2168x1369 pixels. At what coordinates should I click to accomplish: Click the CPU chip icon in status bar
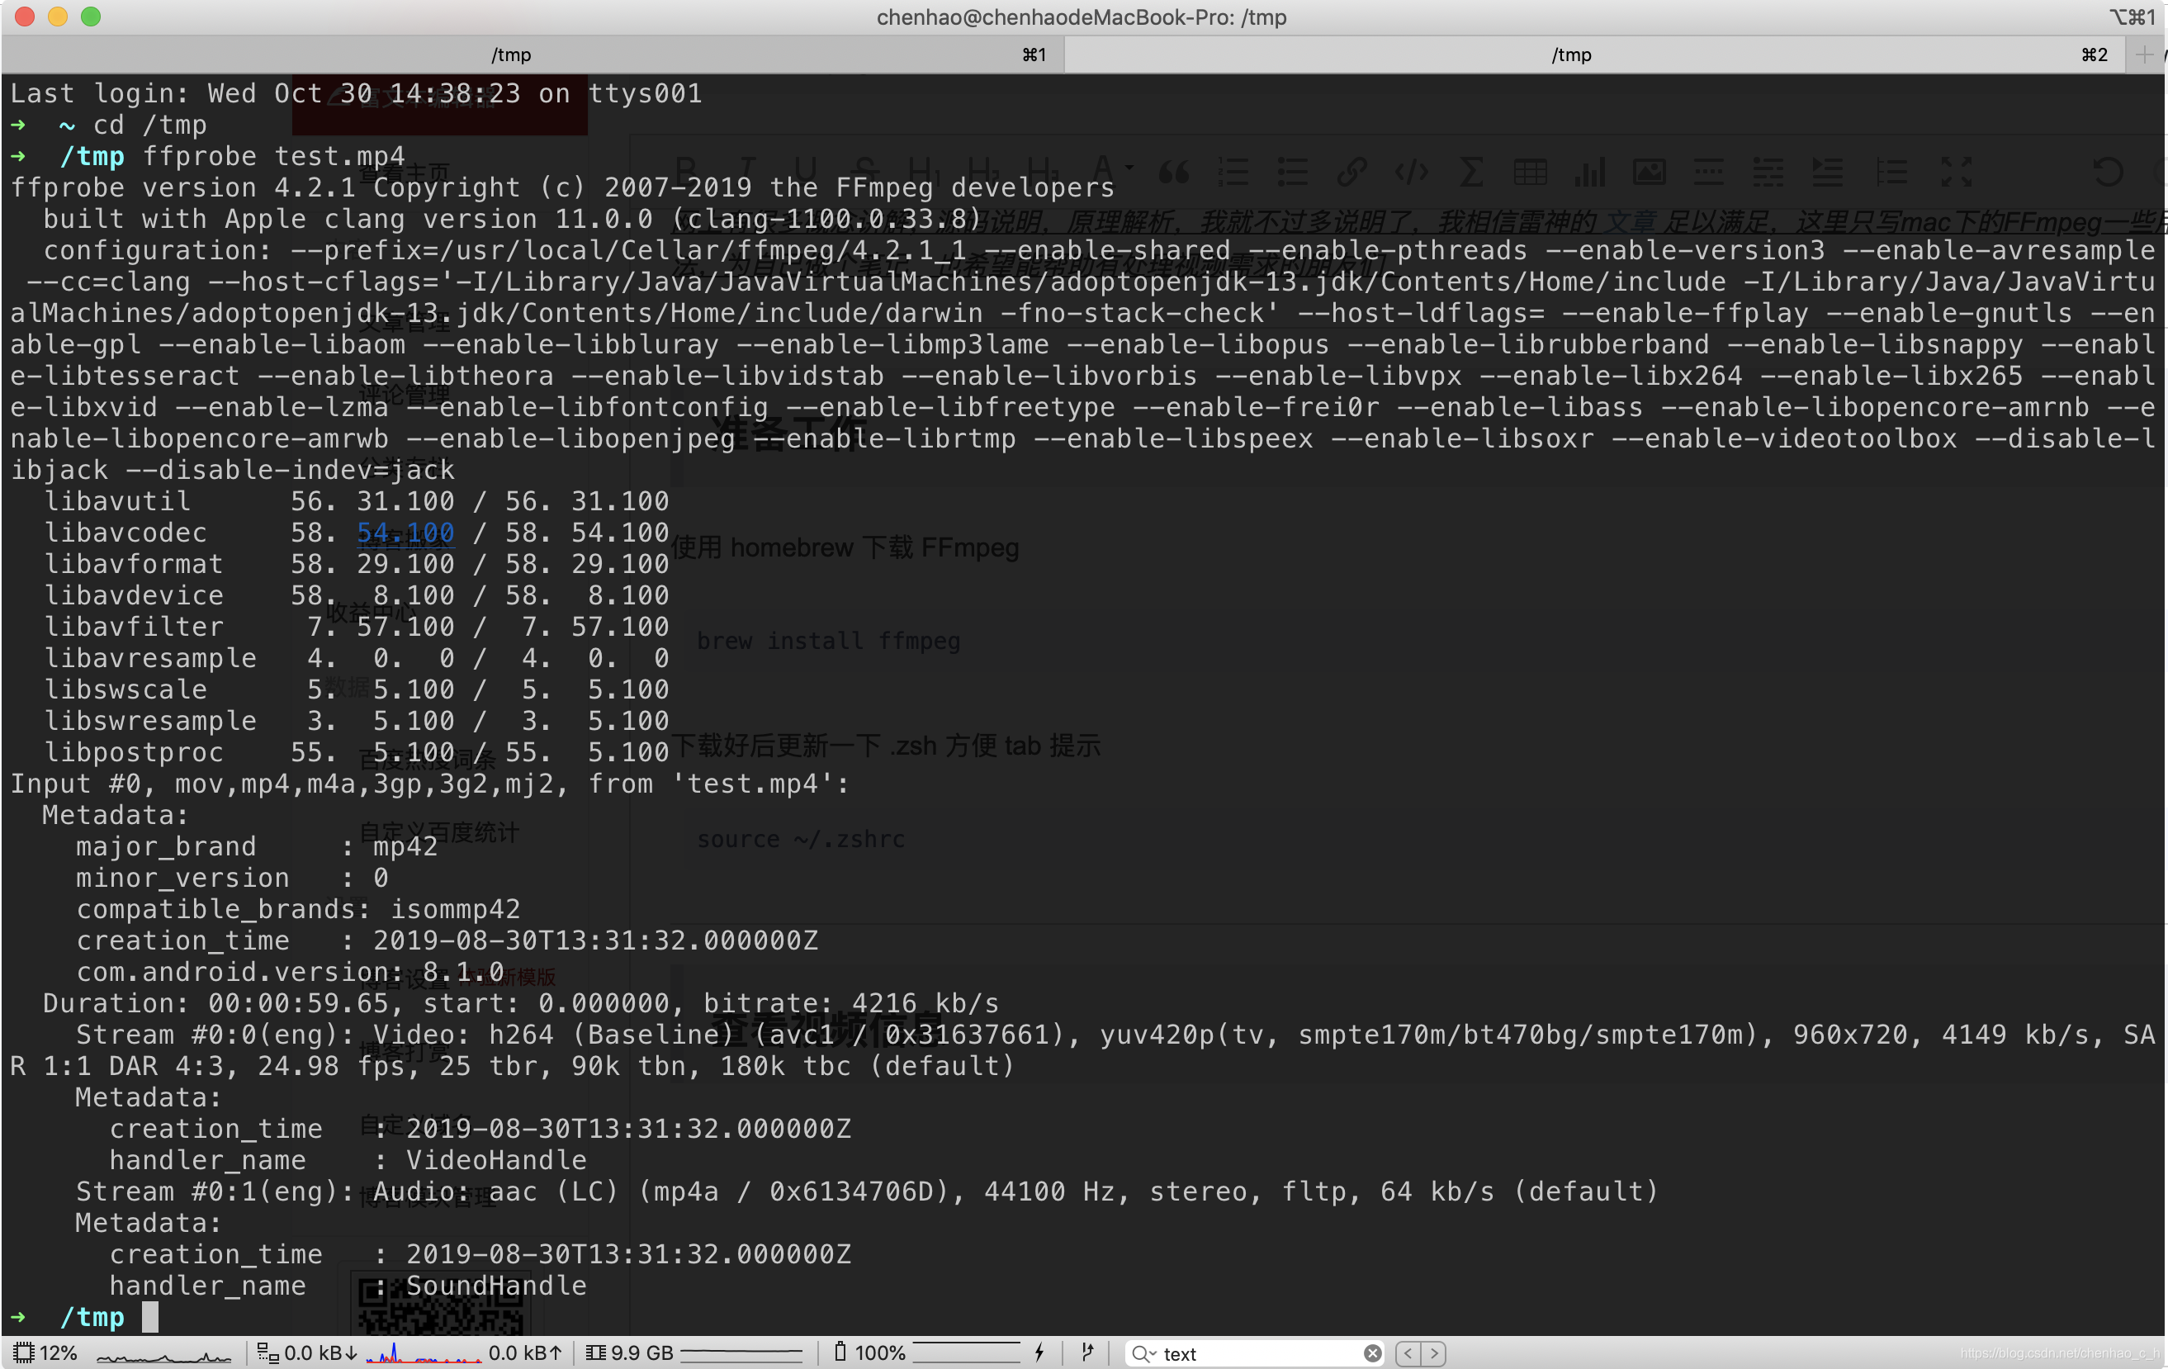click(23, 1352)
